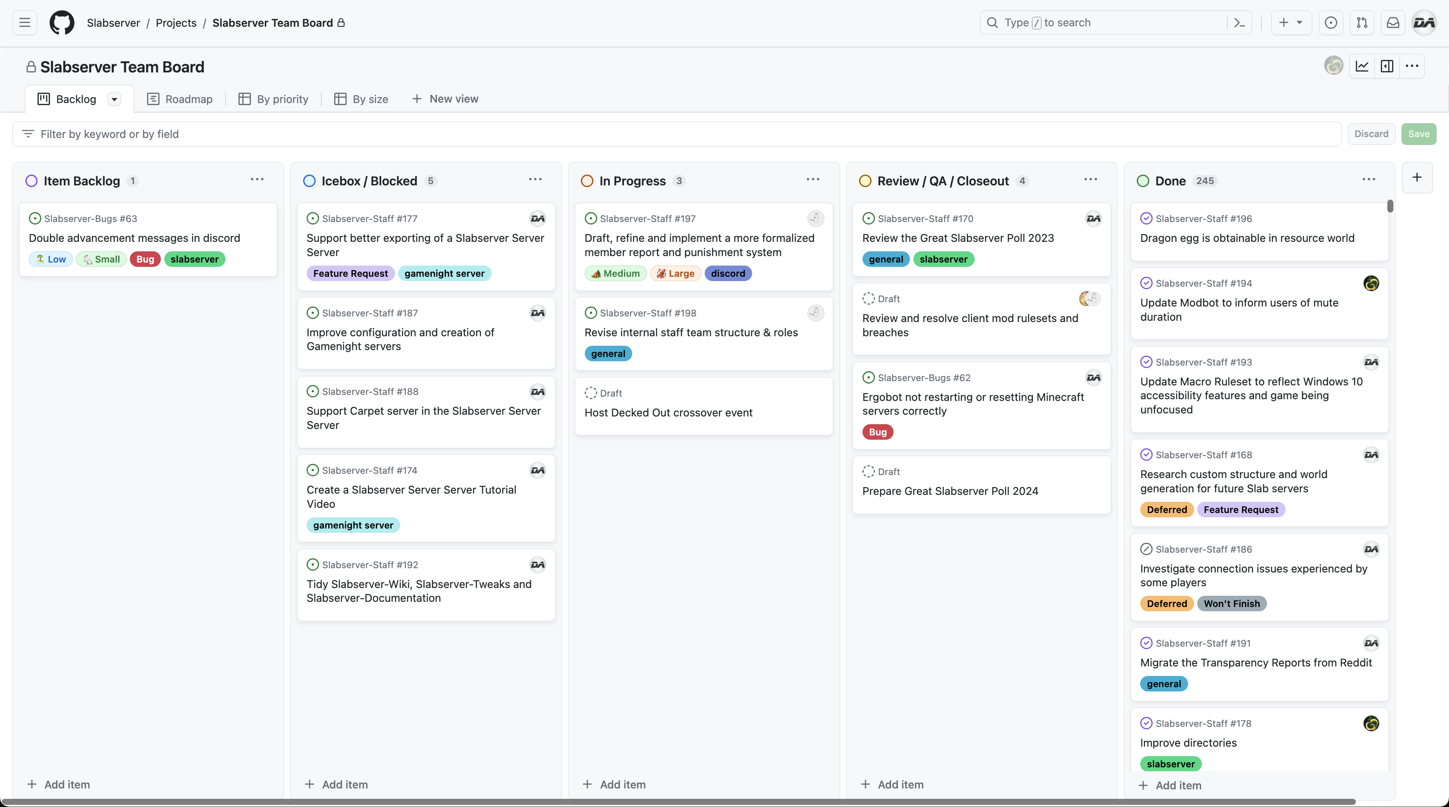1449x807 pixels.
Task: Open the notifications inbox icon
Action: click(1393, 22)
